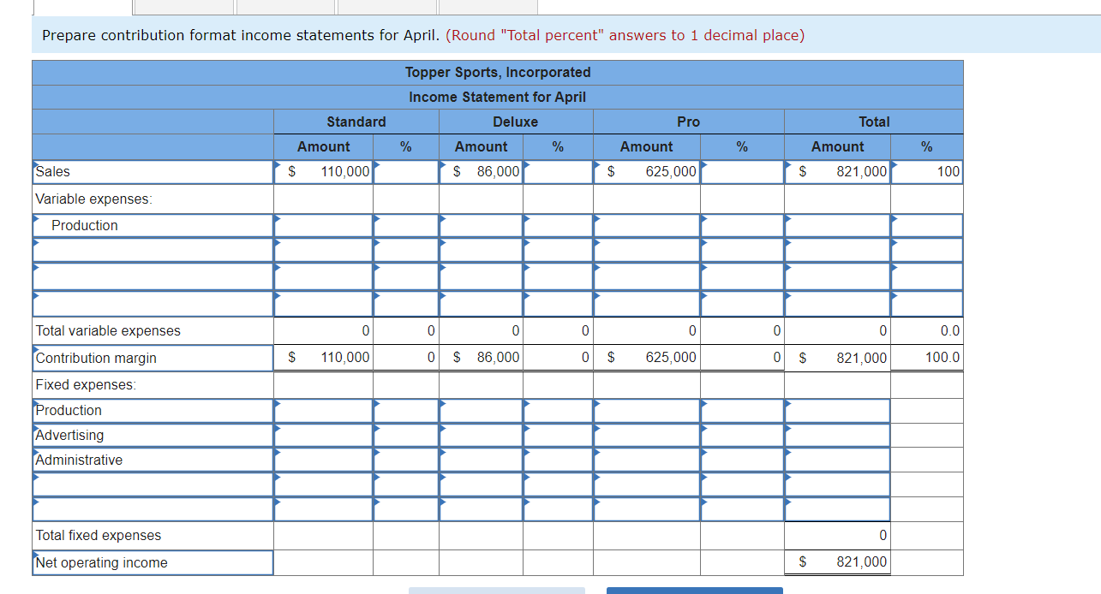
Task: Select Deluxe amount field for Administrative
Action: click(x=482, y=460)
